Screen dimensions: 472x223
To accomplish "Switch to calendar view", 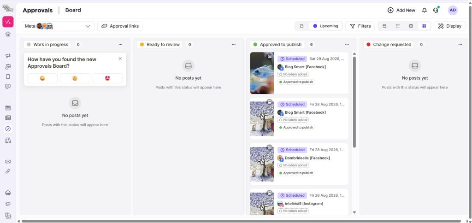I will point(384,26).
